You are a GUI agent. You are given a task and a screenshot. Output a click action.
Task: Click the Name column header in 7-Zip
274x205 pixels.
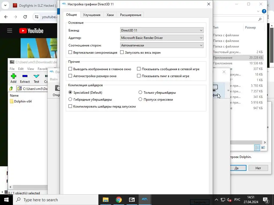tap(14, 96)
